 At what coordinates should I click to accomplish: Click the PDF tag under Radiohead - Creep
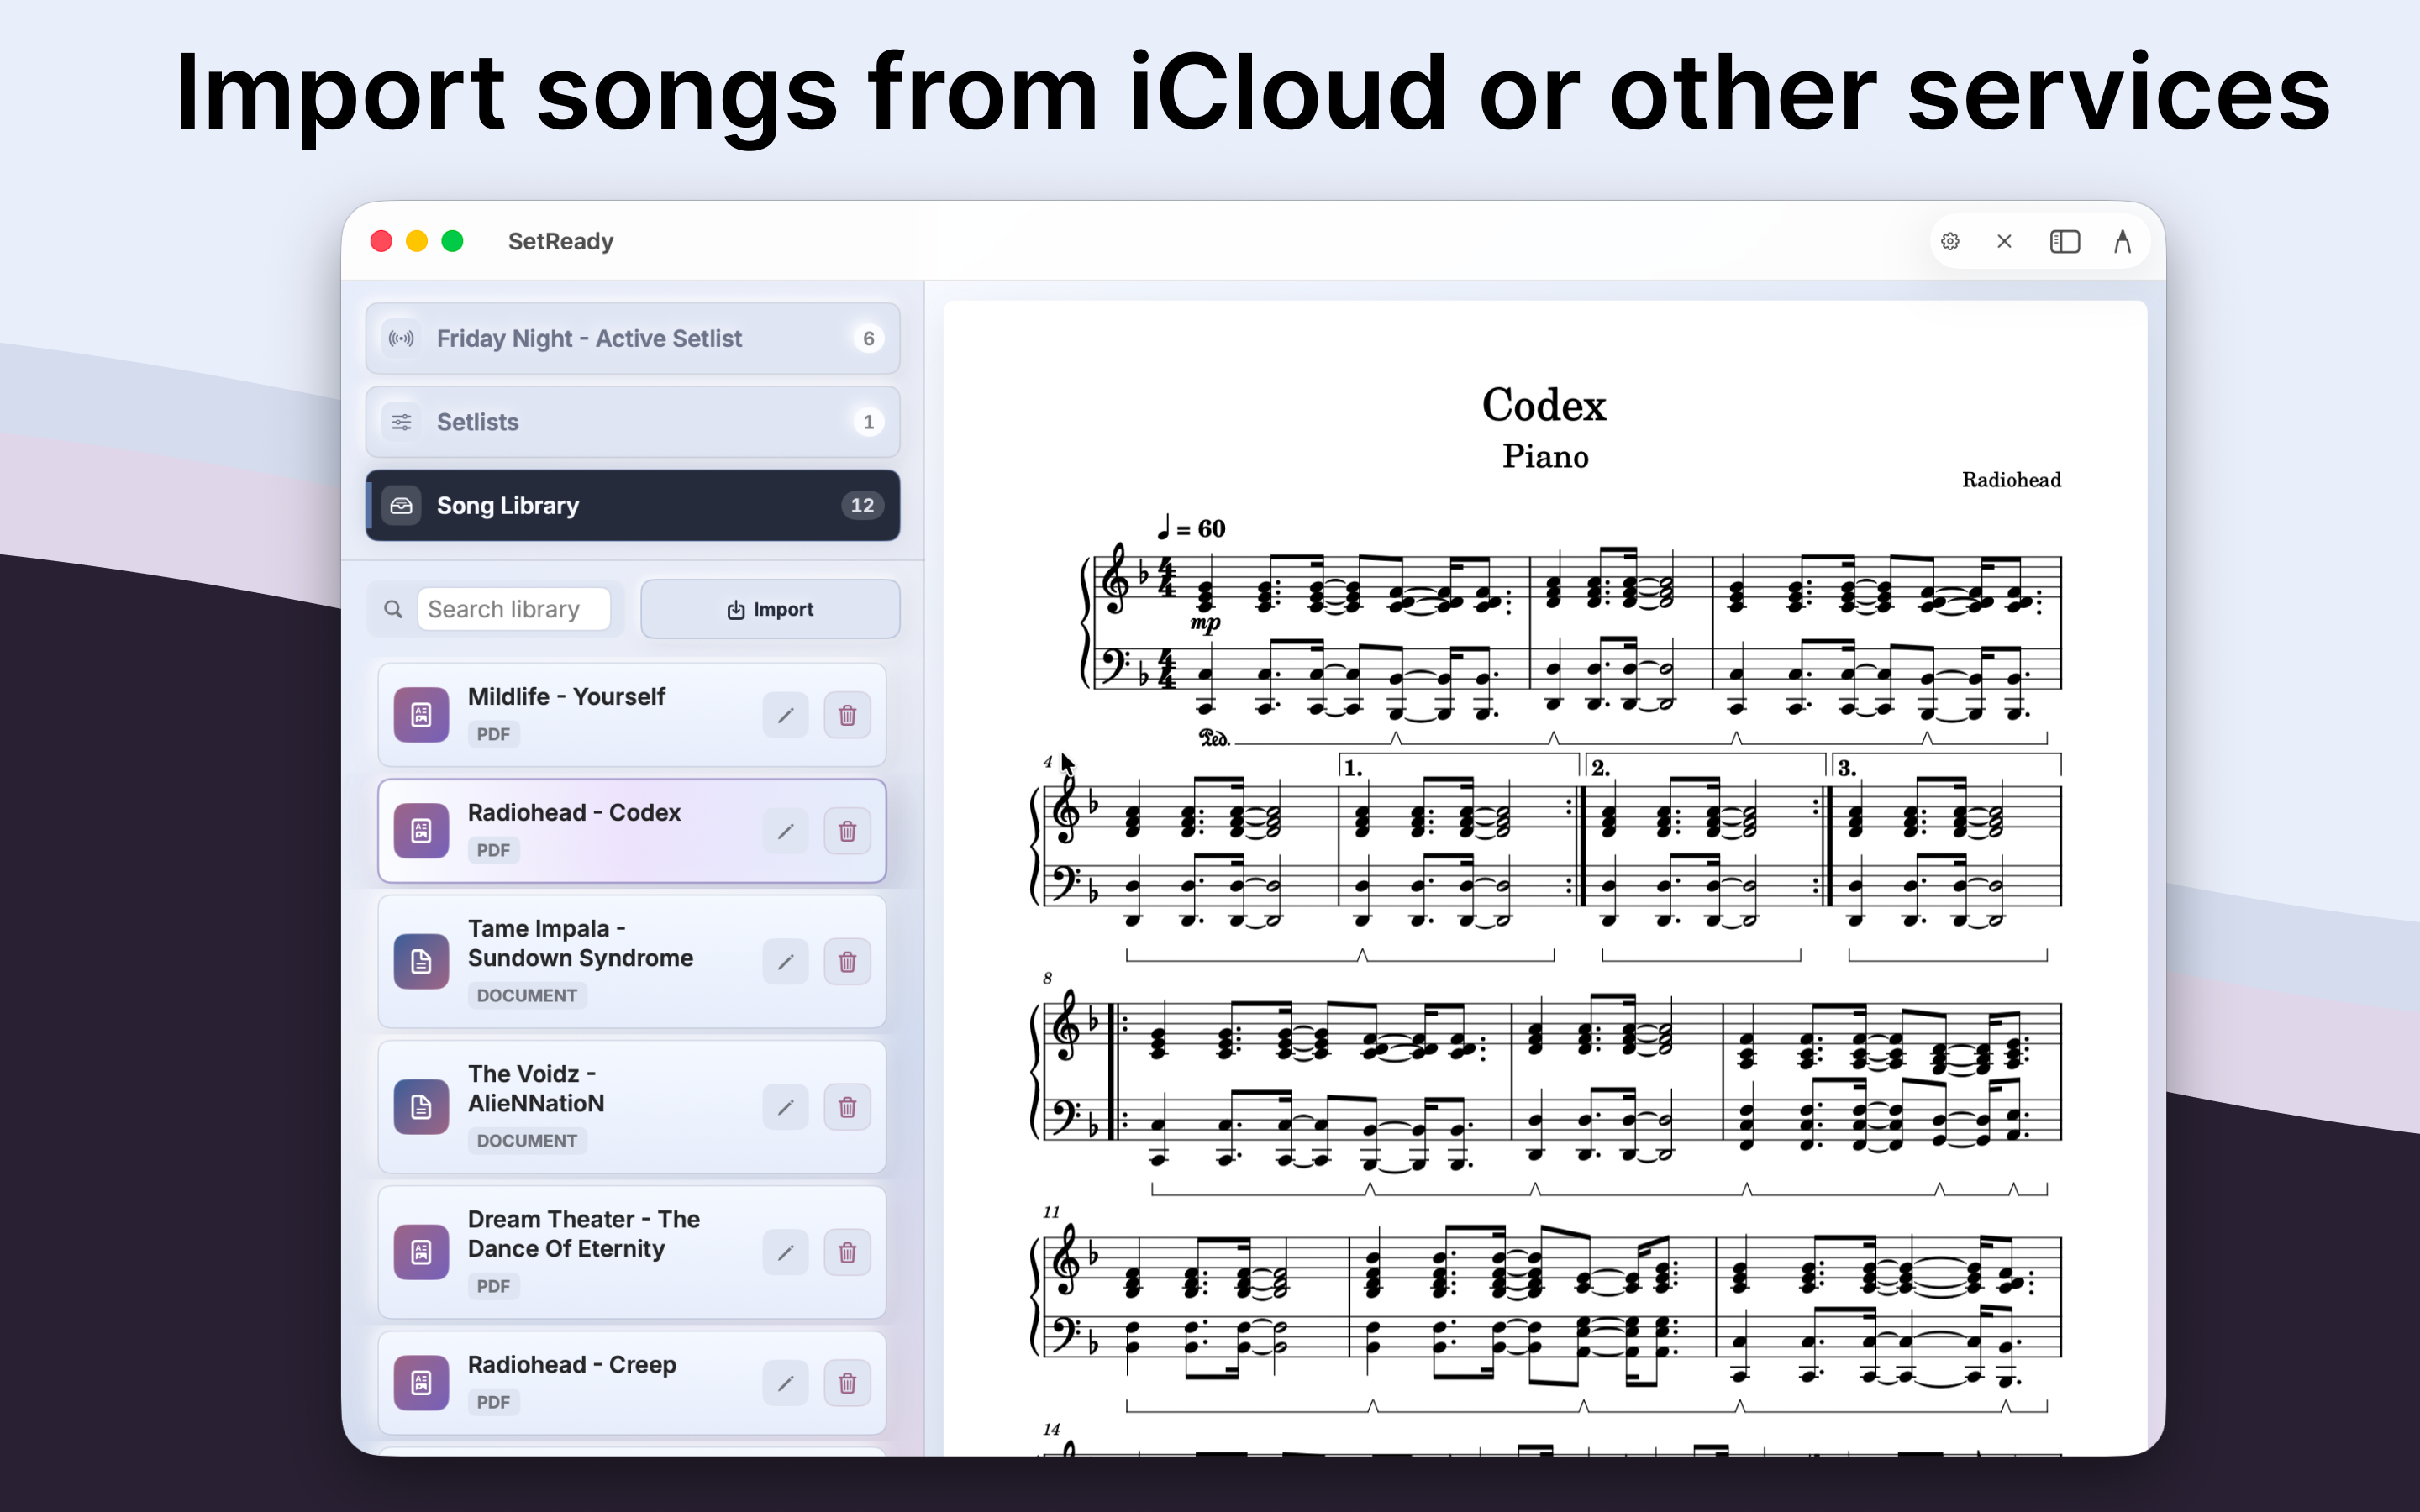click(x=493, y=1402)
